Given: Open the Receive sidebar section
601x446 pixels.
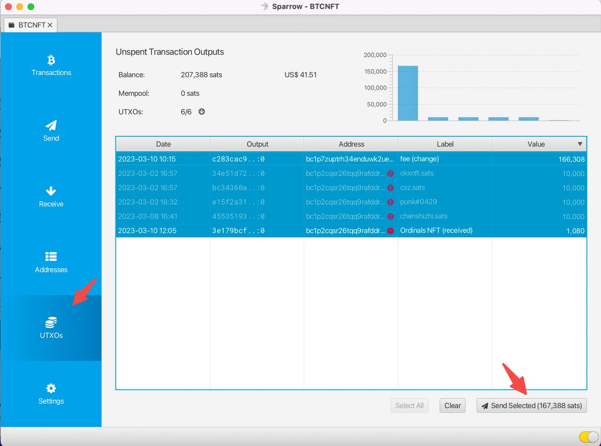Looking at the screenshot, I should (x=51, y=197).
